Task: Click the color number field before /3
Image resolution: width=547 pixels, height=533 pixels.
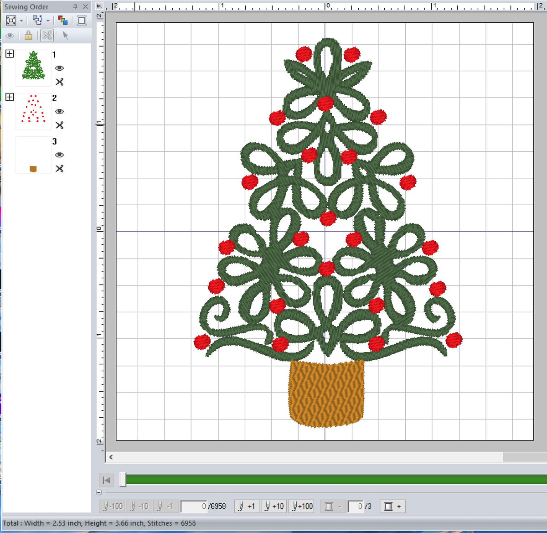Action: [x=356, y=506]
